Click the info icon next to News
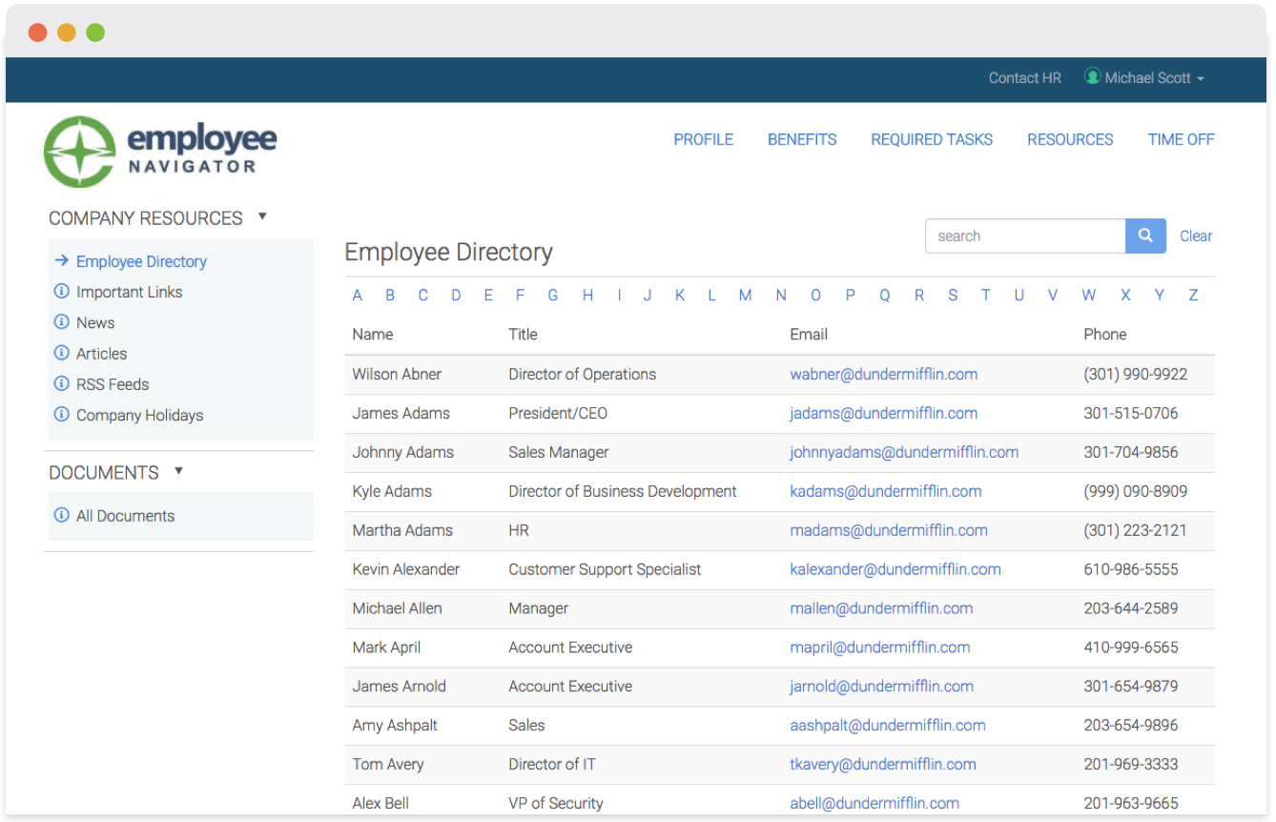 (x=64, y=322)
